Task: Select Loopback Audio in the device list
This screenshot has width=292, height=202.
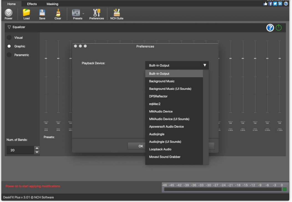Action: click(160, 149)
